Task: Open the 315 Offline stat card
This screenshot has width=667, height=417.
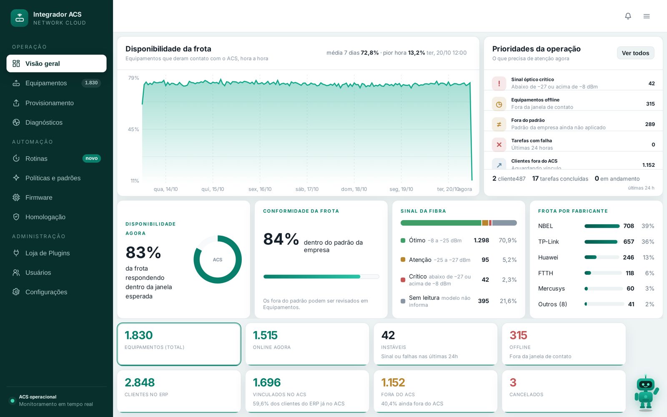Action: (x=564, y=344)
